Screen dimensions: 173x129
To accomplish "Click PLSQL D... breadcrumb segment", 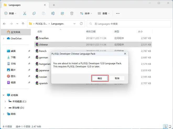I will pos(41,24).
